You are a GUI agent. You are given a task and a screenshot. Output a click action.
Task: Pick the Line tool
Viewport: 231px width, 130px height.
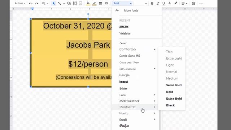(60, 3)
